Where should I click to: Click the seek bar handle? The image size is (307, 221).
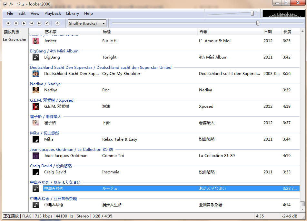258,23
